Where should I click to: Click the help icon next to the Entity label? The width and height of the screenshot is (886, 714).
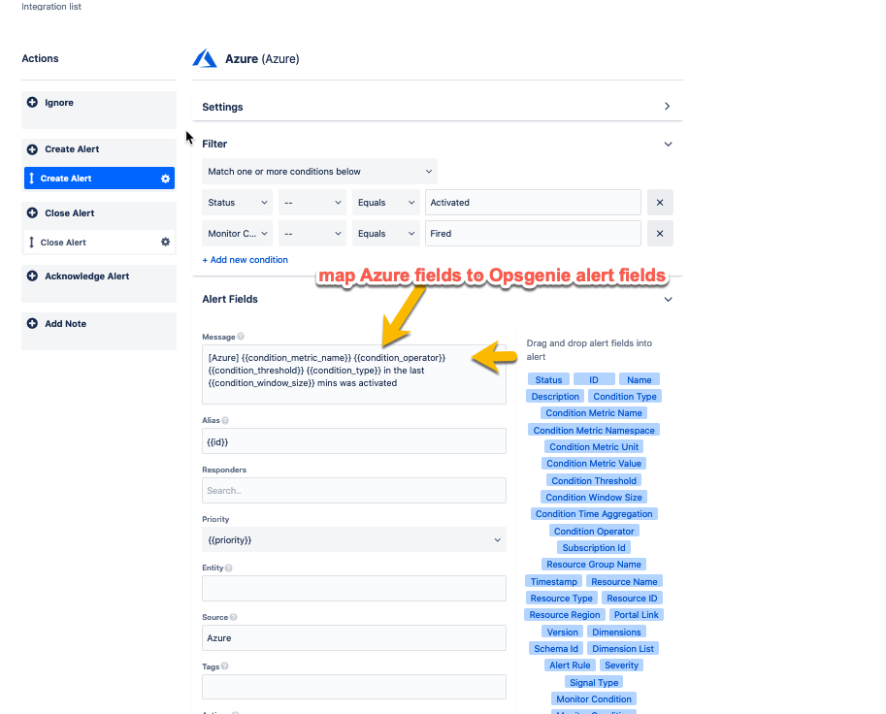(x=228, y=568)
